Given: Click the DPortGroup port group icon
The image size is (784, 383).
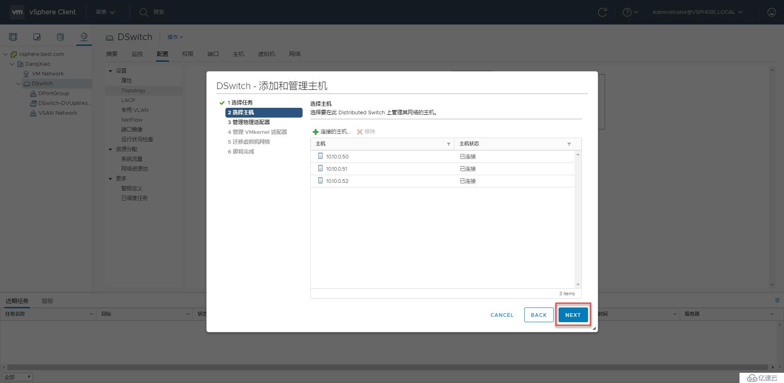Looking at the screenshot, I should click(x=33, y=94).
